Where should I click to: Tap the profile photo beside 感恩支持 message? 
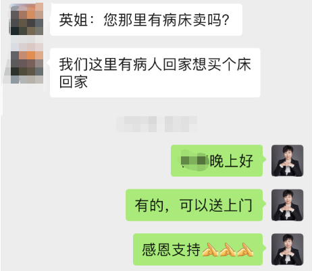tap(287, 249)
